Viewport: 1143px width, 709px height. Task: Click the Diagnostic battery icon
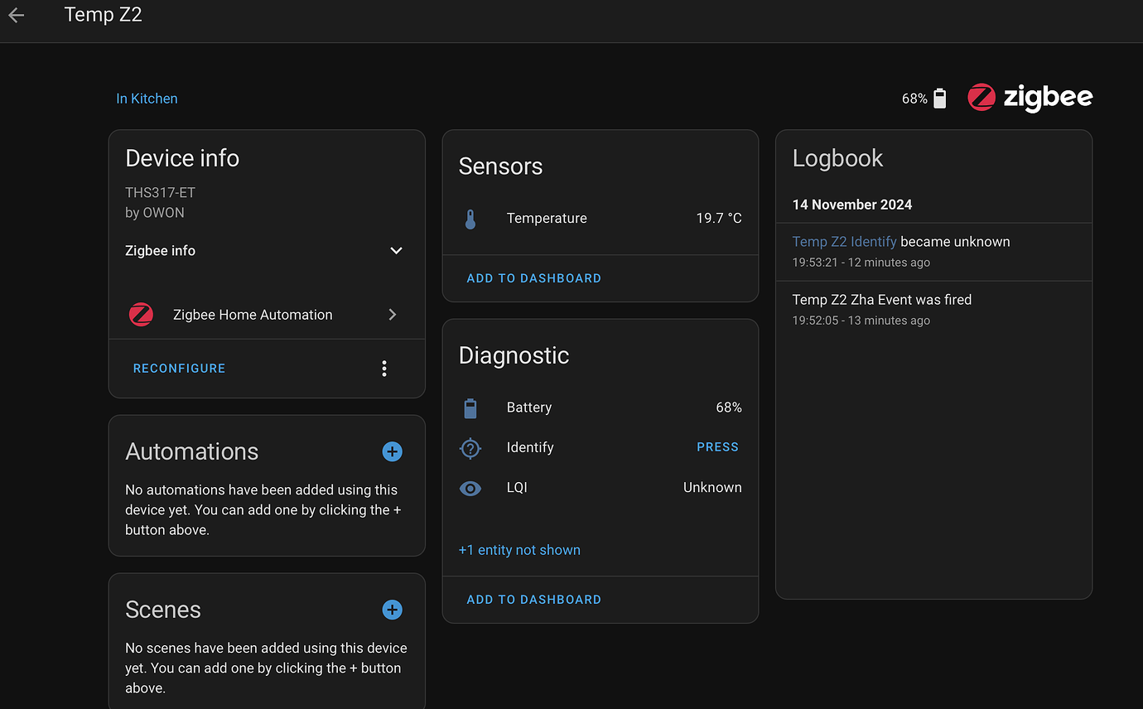click(470, 408)
